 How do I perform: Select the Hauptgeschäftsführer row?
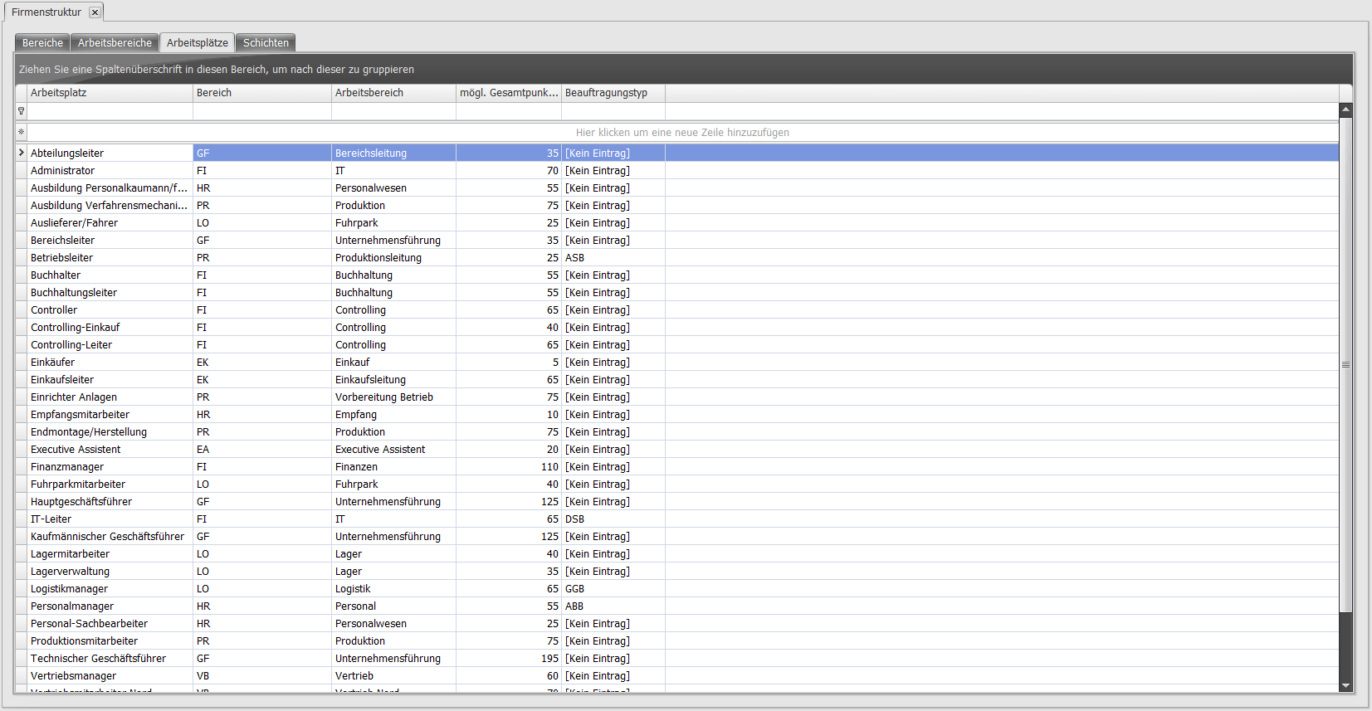81,502
